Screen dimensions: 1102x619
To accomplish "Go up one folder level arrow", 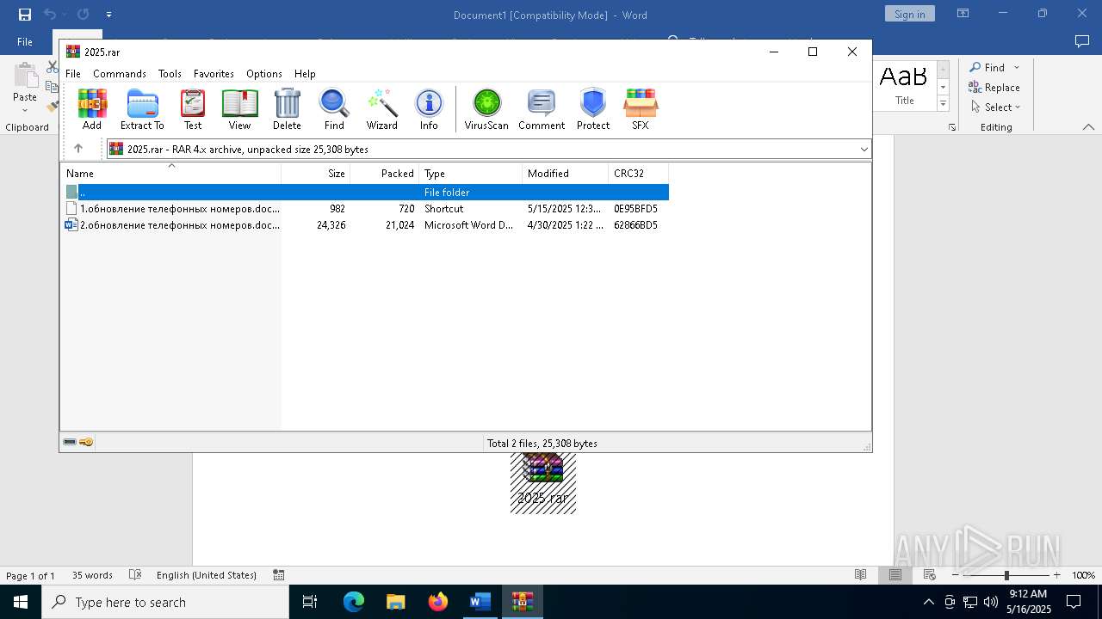I will pyautogui.click(x=78, y=149).
